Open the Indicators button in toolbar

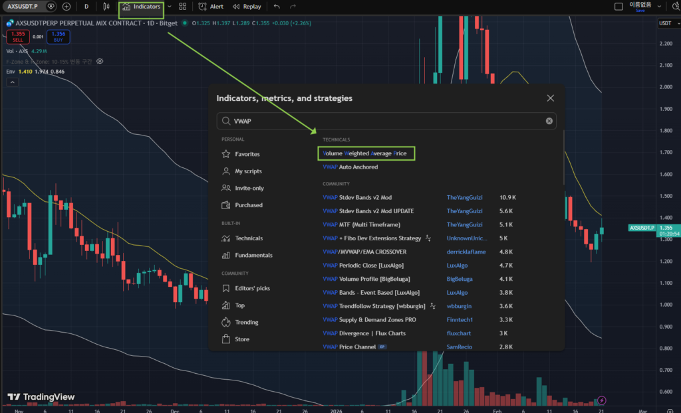pyautogui.click(x=141, y=7)
